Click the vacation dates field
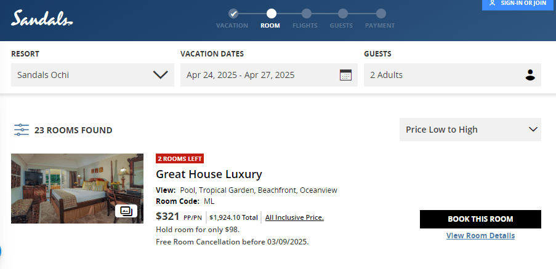556x269 pixels. pyautogui.click(x=259, y=75)
